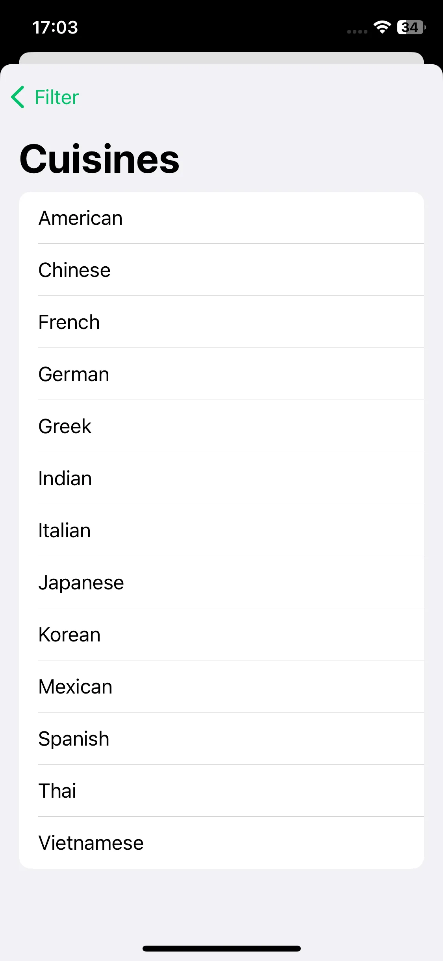
Task: Select Korean cuisine
Action: coord(221,634)
